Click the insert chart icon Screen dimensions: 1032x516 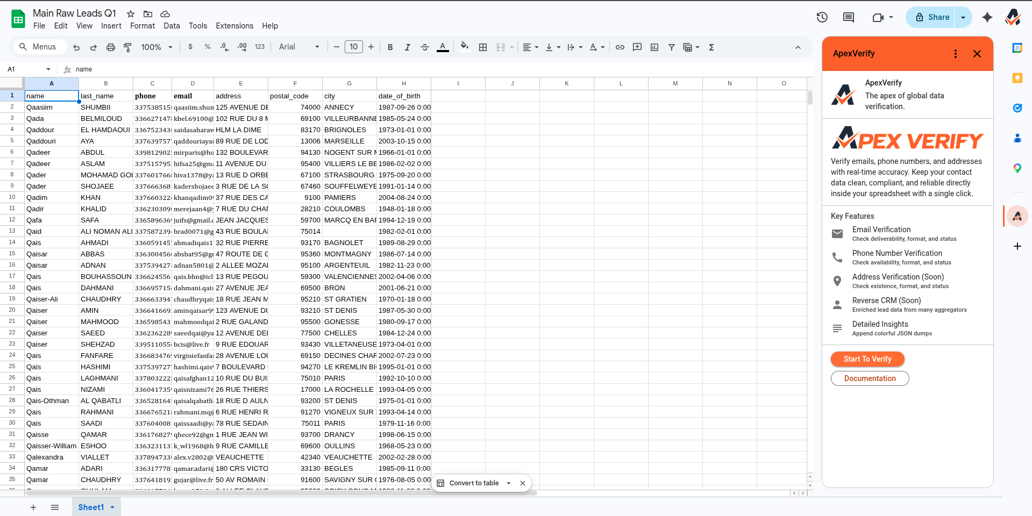click(654, 47)
